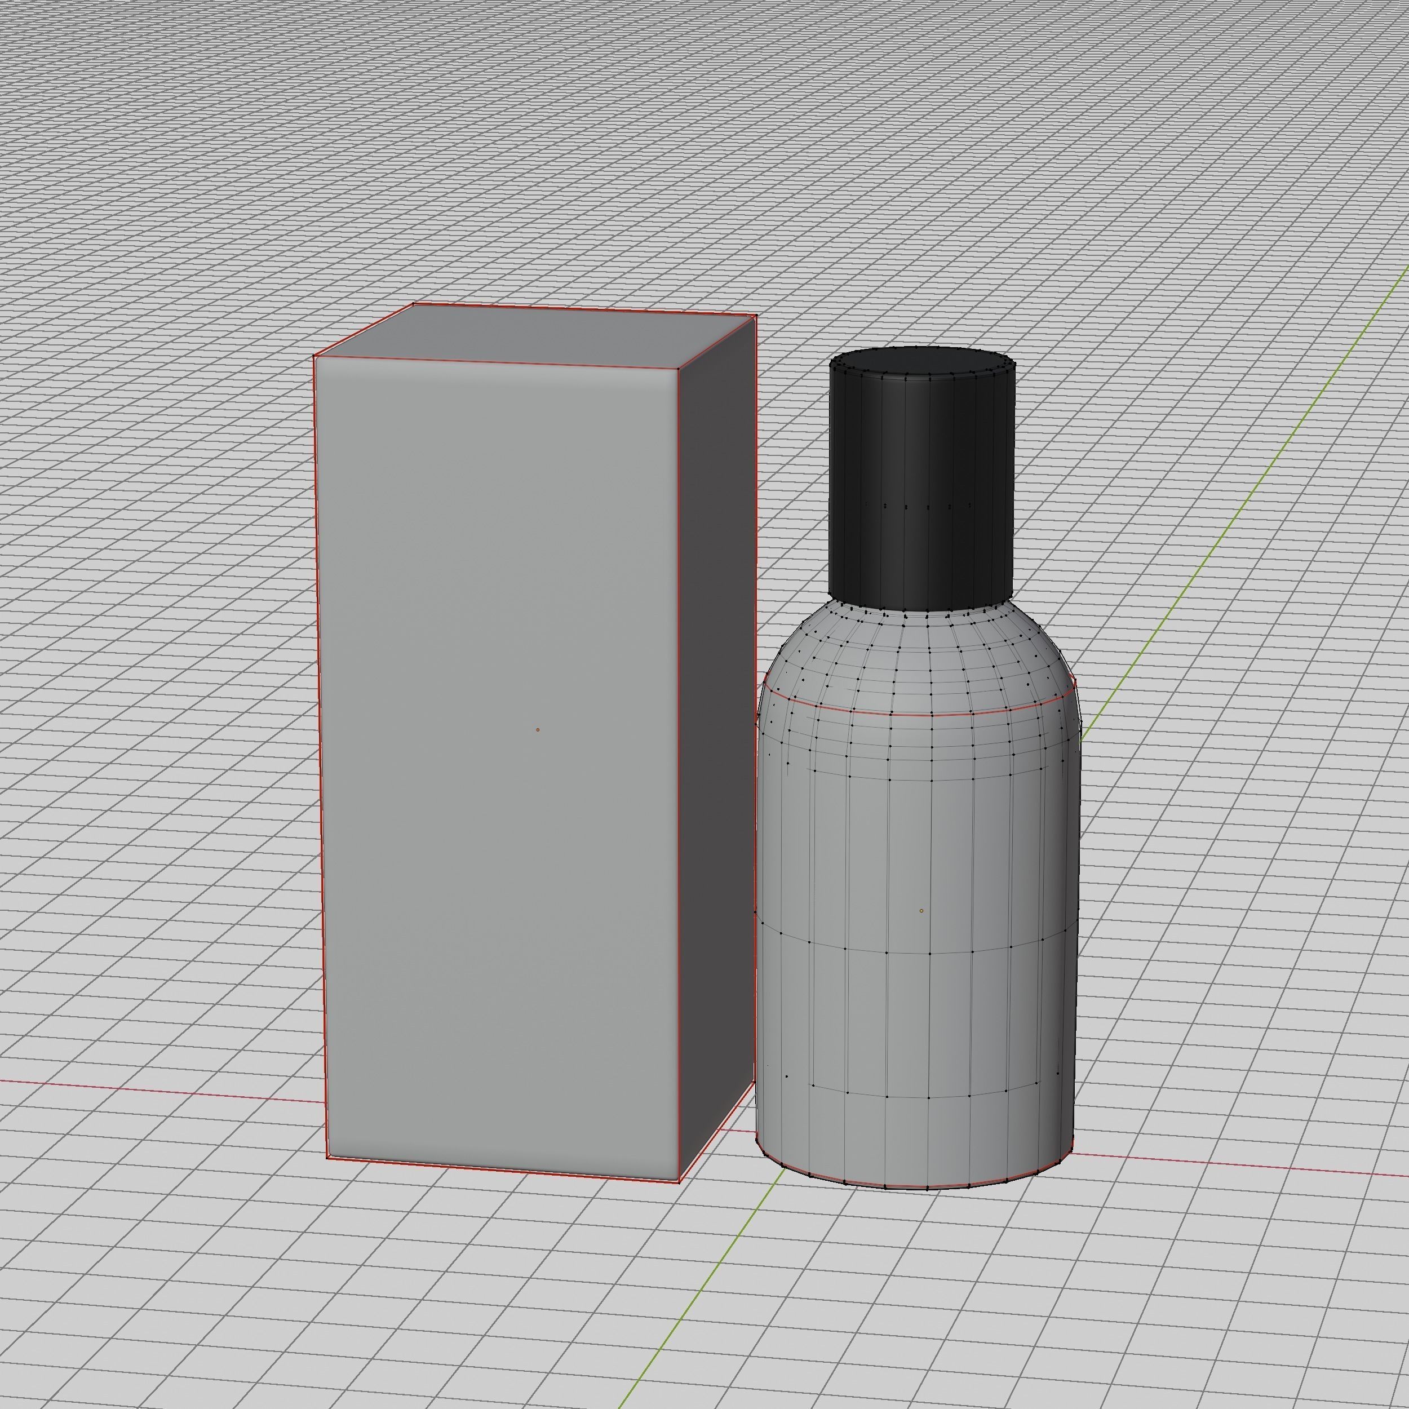
Task: Click the bottle's orange origin point
Action: pos(922,911)
